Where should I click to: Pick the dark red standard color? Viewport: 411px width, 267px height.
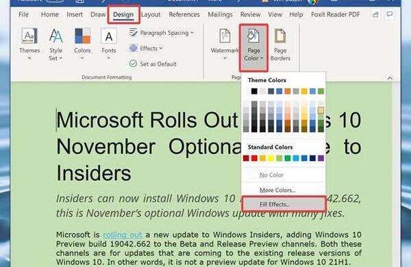(x=246, y=158)
